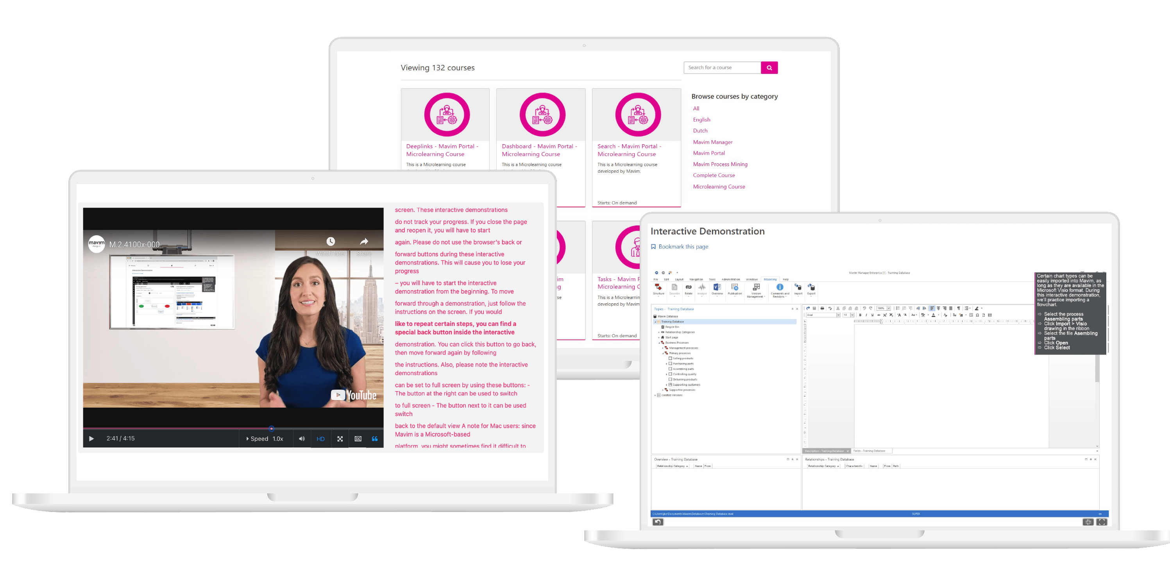Image resolution: width=1170 pixels, height=578 pixels.
Task: Mute the video player volume
Action: [302, 438]
